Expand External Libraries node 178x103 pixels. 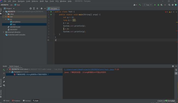(x=4, y=32)
